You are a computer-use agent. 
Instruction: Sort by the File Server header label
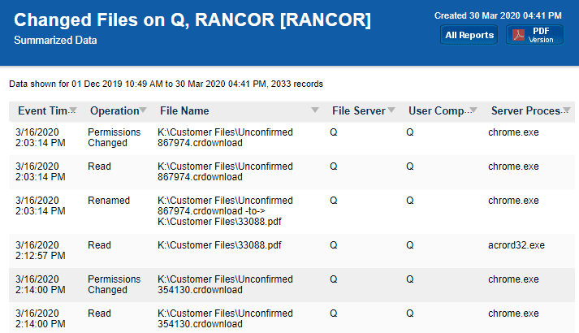[358, 111]
